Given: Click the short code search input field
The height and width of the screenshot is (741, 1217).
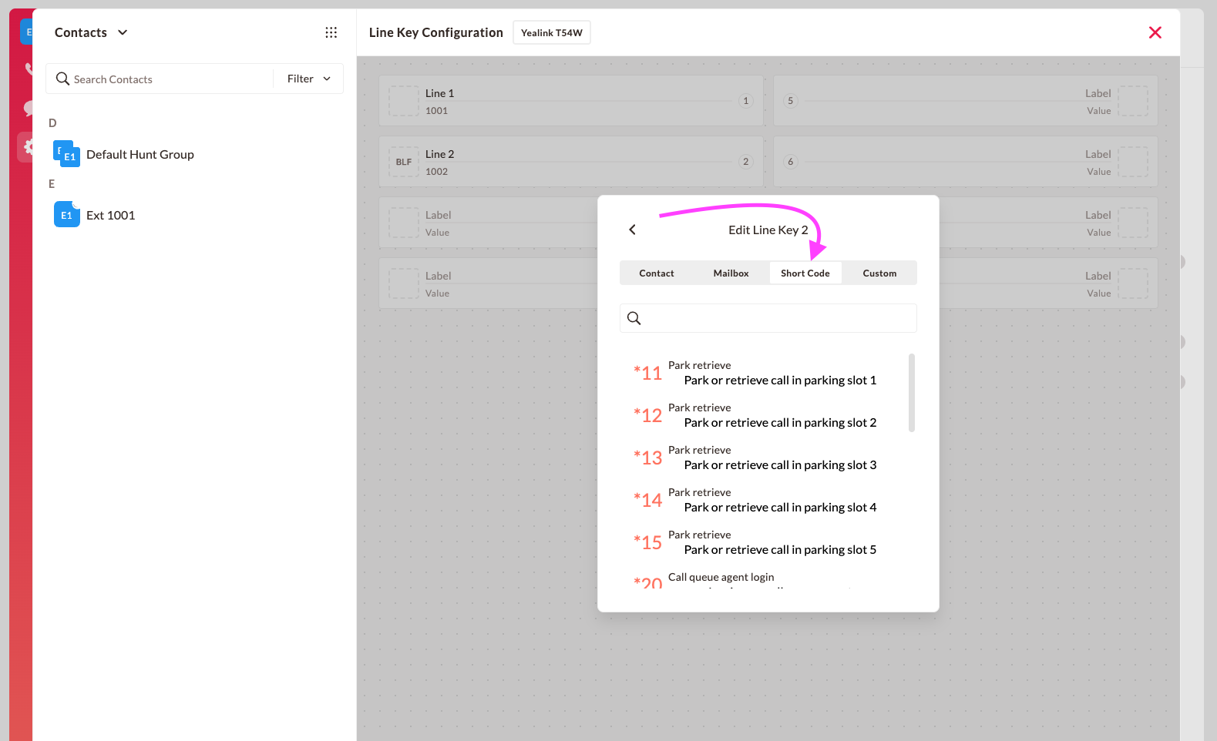Looking at the screenshot, I should (x=768, y=318).
